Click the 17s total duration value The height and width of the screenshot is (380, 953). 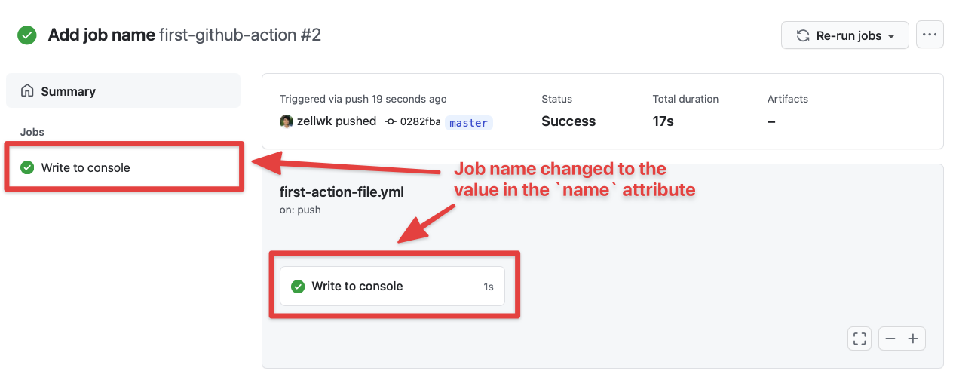(663, 121)
